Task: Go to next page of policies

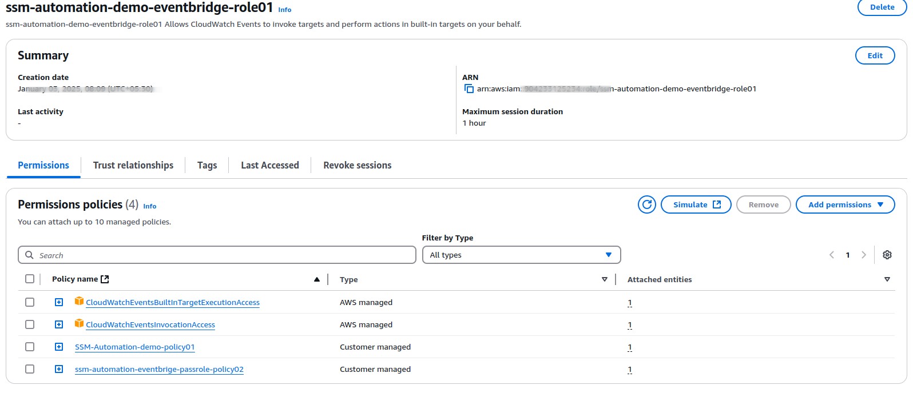Action: click(863, 255)
